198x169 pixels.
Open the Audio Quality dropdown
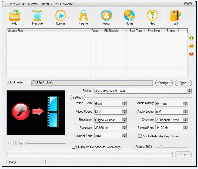click(x=172, y=104)
